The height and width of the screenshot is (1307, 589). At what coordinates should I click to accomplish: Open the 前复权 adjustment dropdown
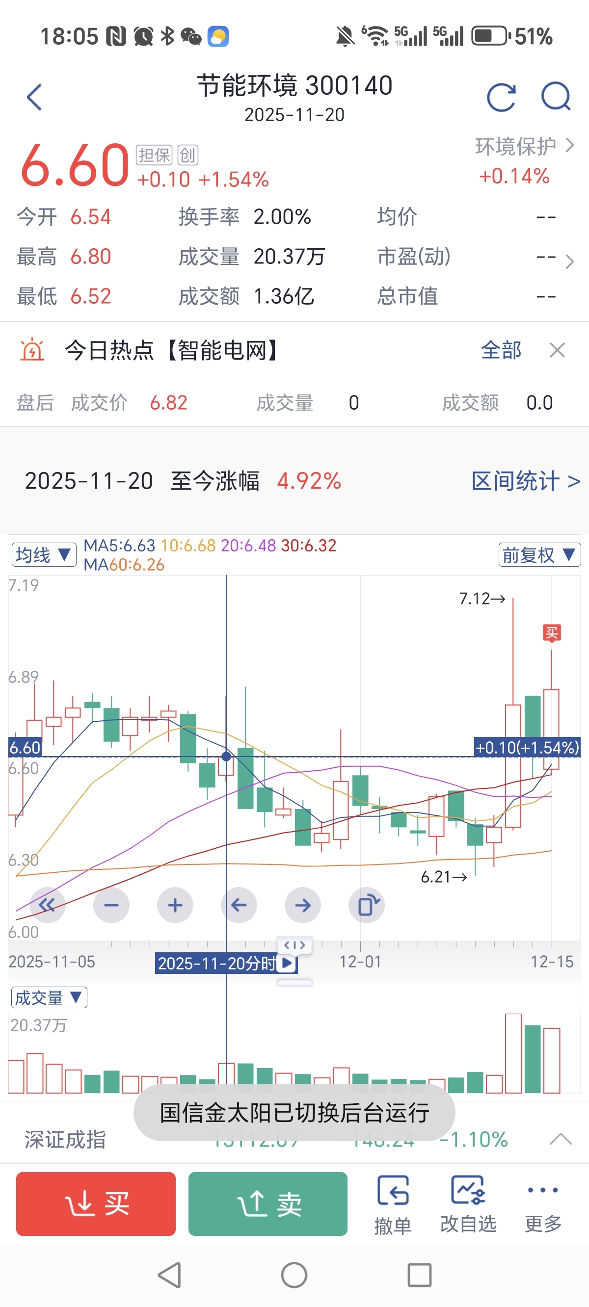click(540, 554)
